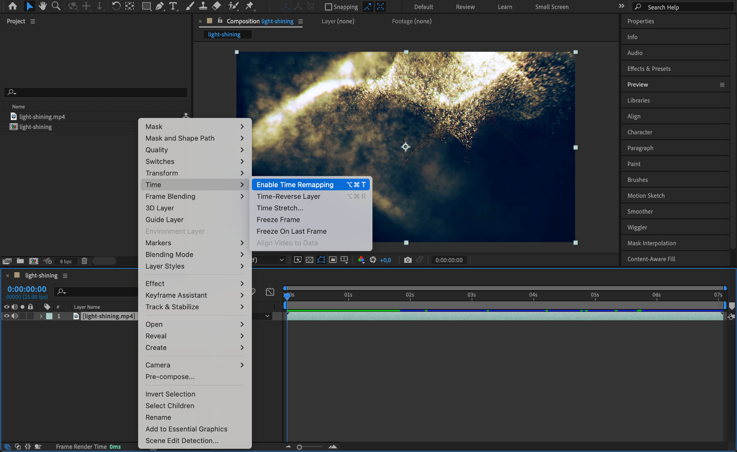Enable the Snapping checkbox
The image size is (737, 452).
pyautogui.click(x=328, y=7)
